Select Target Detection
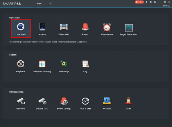Image resolution: width=172 pixels, height=127 pixels. pos(128,28)
